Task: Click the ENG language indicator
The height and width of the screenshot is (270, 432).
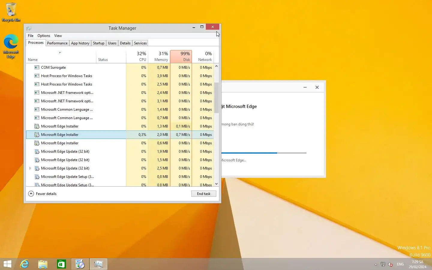Action: point(400,264)
